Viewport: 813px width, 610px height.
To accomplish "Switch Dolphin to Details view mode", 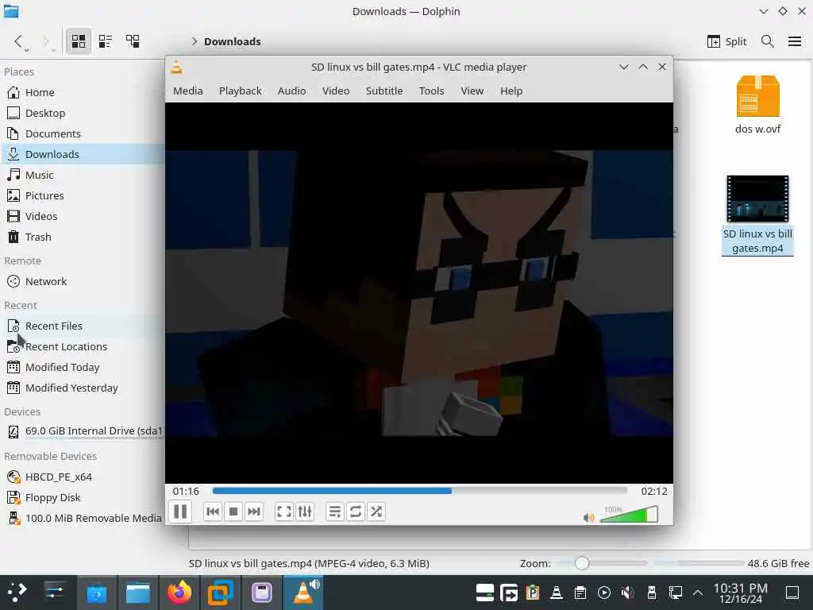I will click(x=133, y=41).
